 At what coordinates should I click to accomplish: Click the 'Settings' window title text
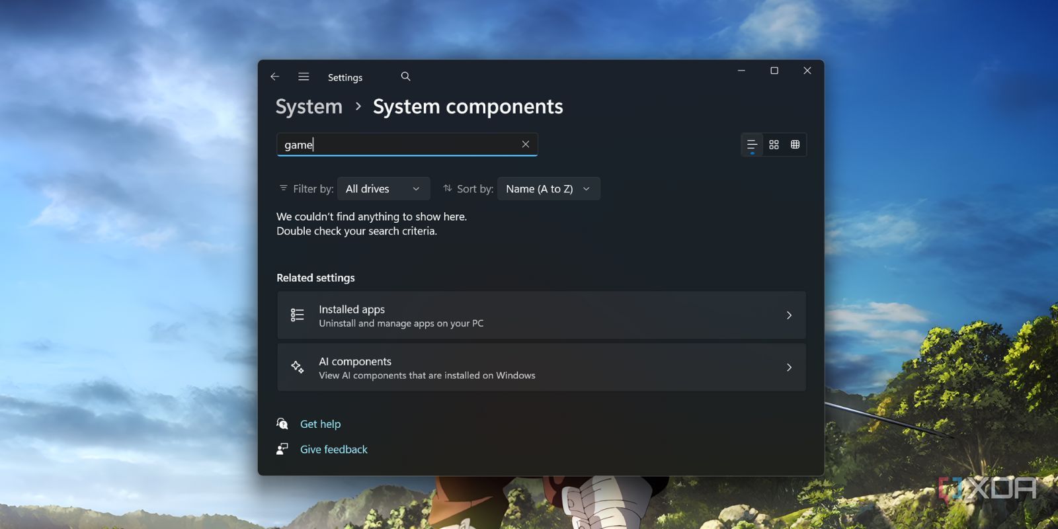point(345,77)
